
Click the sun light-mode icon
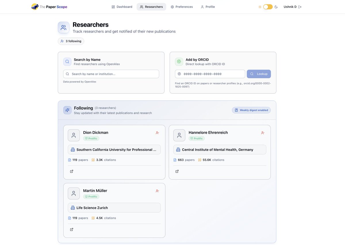(x=260, y=7)
